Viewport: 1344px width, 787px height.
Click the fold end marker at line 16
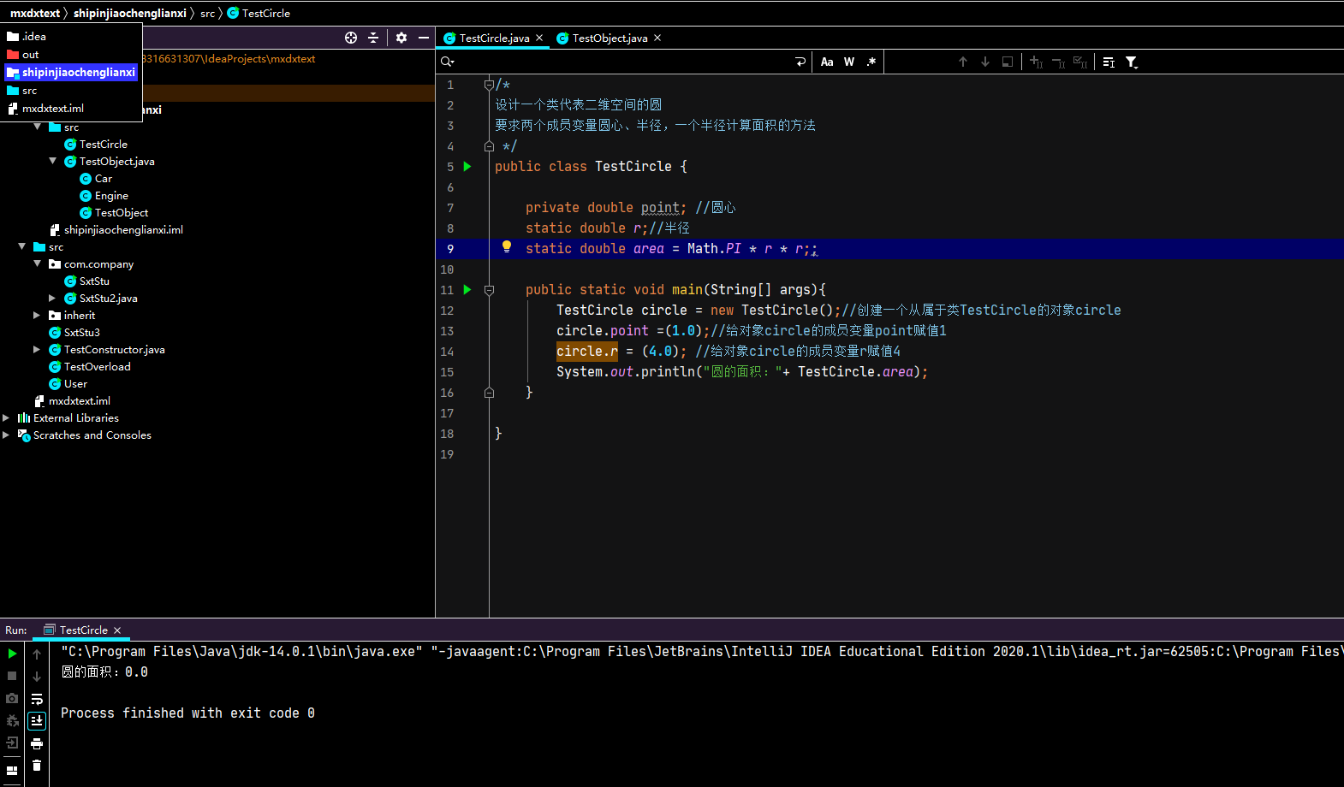coord(489,393)
